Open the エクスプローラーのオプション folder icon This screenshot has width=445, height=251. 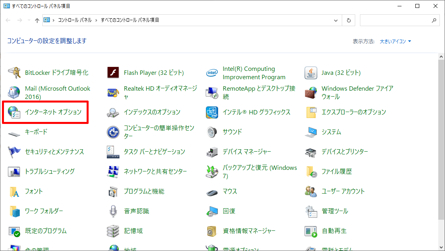(x=311, y=112)
